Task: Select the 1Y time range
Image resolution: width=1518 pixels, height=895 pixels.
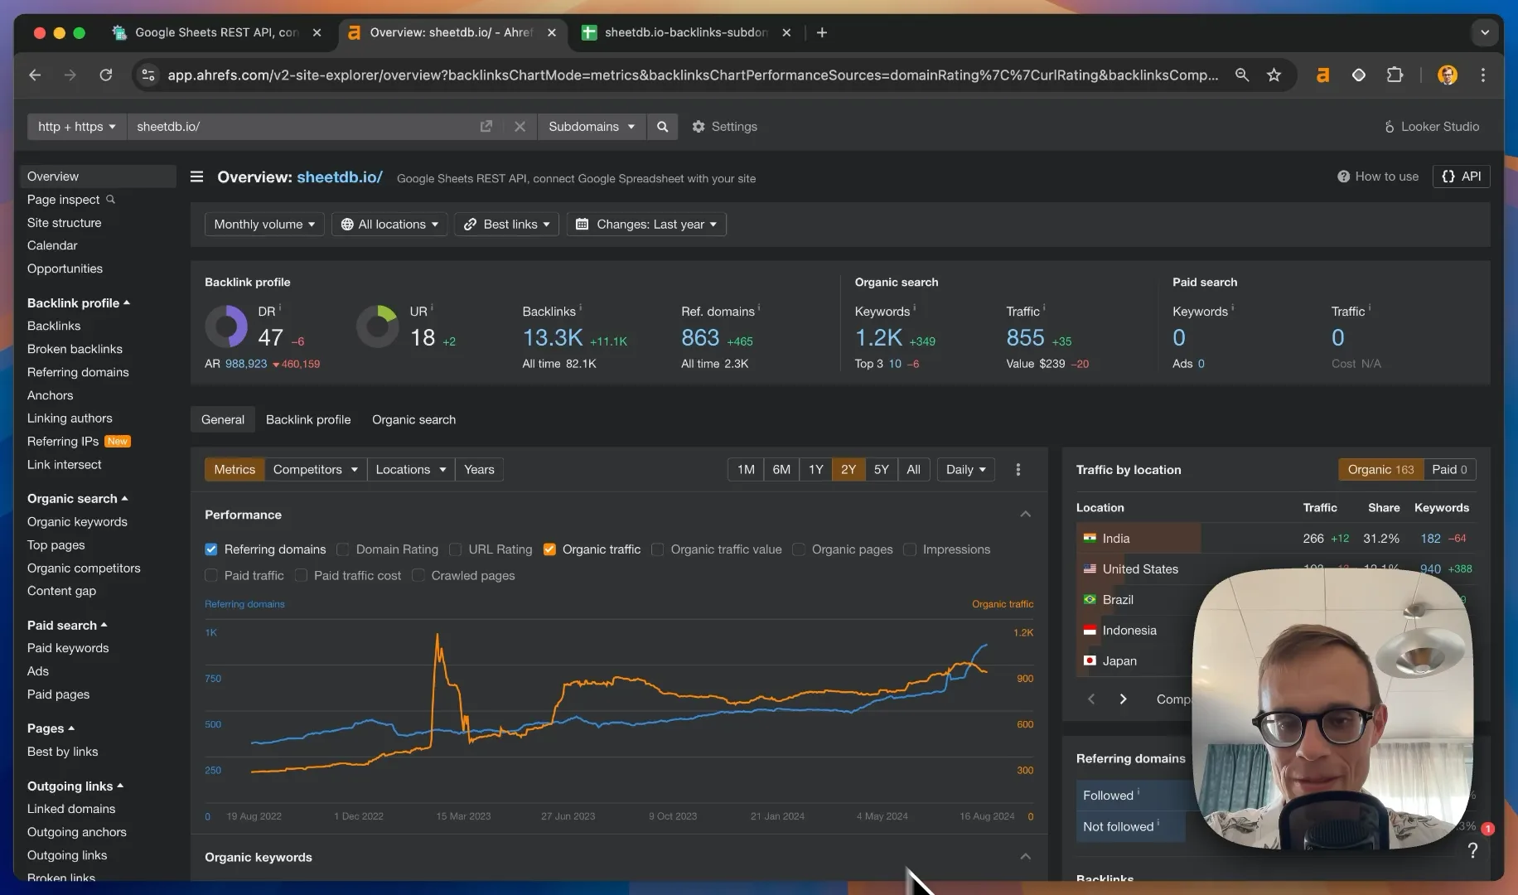Action: 815,470
